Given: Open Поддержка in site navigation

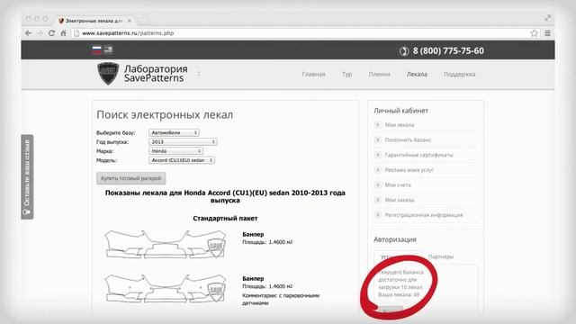Looking at the screenshot, I should (459, 74).
